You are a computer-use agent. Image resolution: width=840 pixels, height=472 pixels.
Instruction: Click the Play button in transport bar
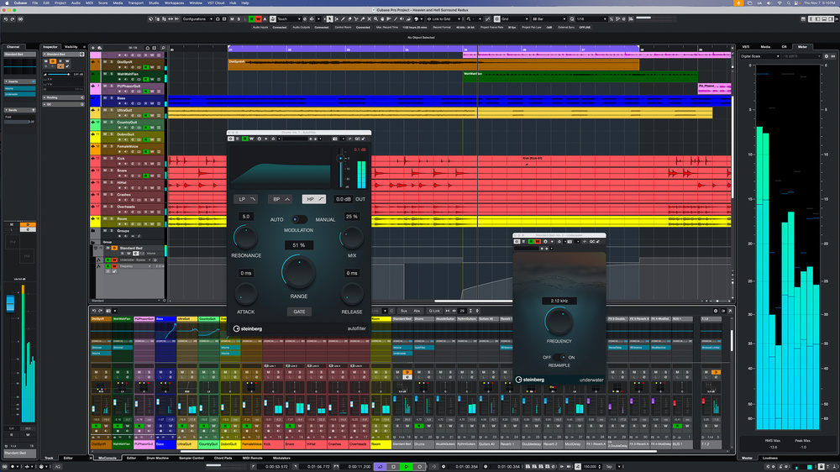[x=406, y=467]
